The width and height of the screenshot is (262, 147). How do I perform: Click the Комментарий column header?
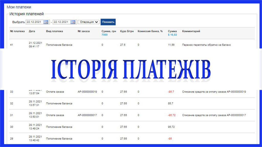coord(191,31)
